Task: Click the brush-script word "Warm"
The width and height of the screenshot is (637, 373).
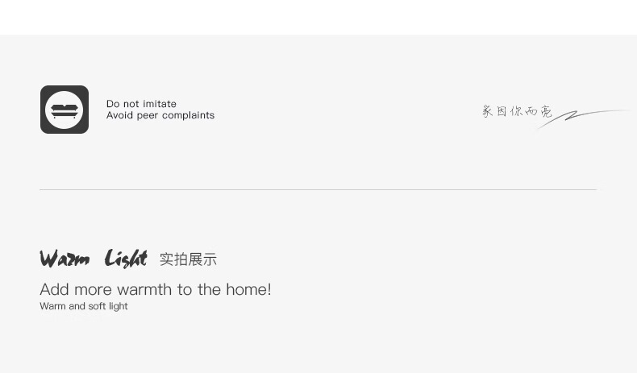Action: point(65,259)
